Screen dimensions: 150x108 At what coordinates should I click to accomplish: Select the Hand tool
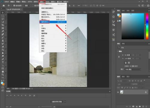[x=3, y=72]
